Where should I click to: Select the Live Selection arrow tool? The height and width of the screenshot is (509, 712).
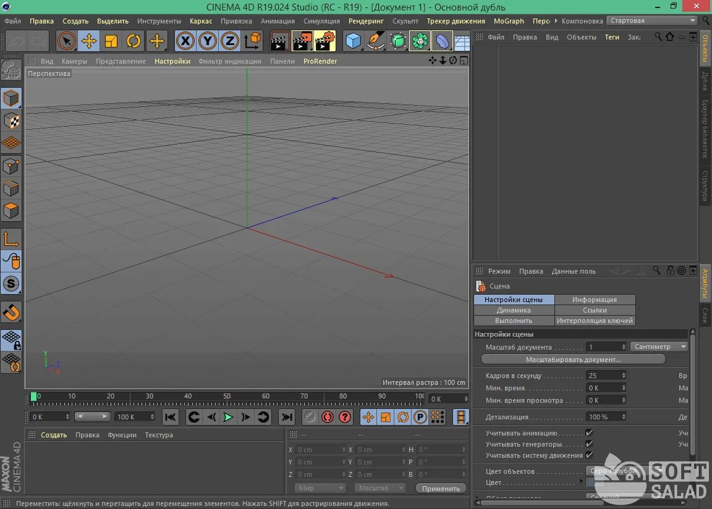tap(66, 41)
